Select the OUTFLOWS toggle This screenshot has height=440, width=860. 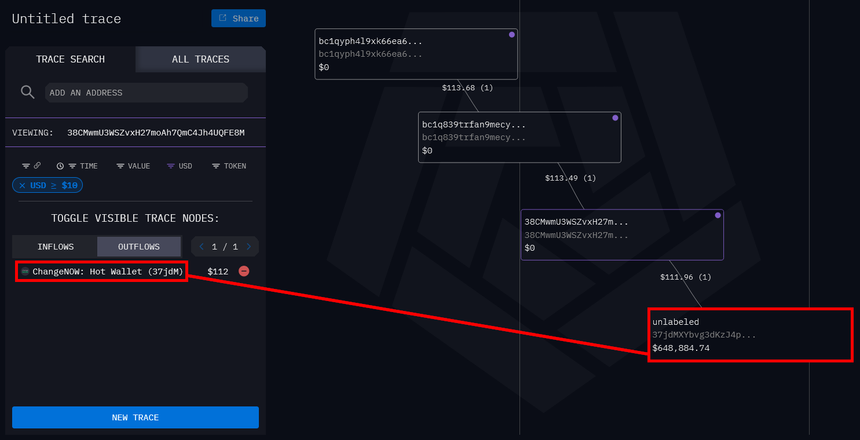[139, 247]
